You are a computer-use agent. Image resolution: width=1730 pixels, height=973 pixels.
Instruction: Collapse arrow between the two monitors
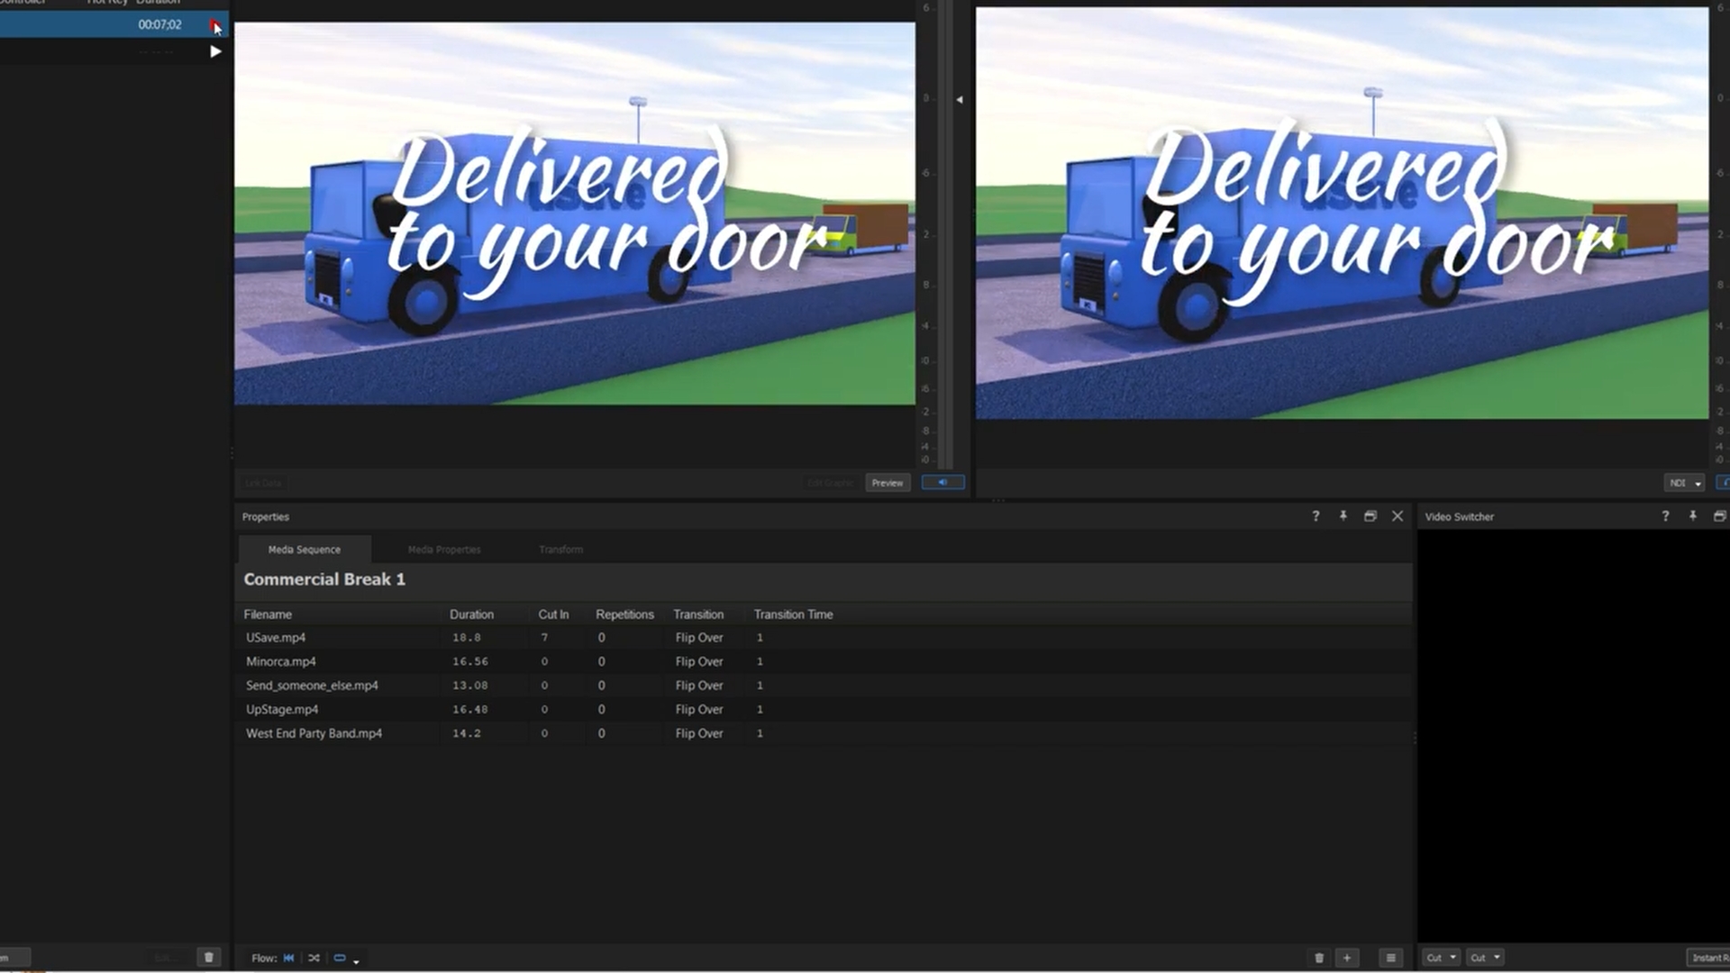(x=960, y=100)
